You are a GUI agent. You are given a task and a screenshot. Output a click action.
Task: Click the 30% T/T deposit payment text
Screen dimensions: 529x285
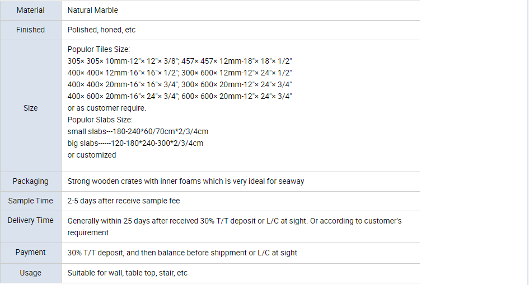pos(182,253)
